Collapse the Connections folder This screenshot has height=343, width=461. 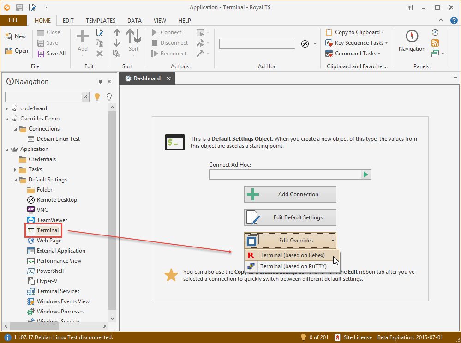pyautogui.click(x=15, y=129)
